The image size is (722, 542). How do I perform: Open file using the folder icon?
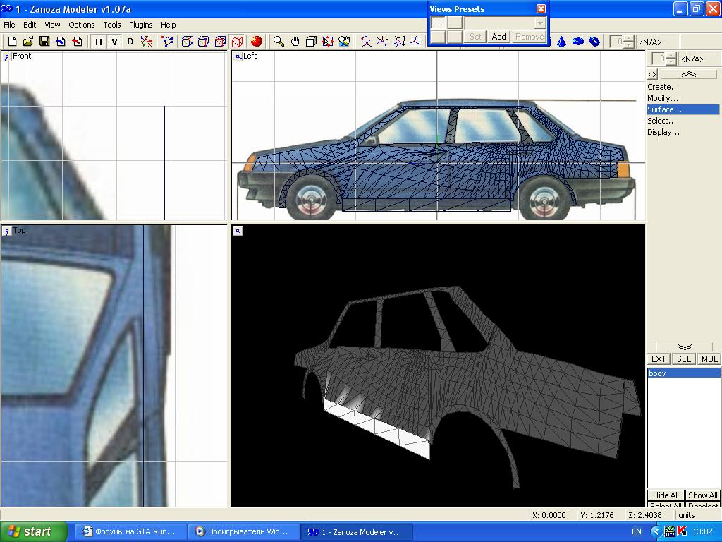28,42
